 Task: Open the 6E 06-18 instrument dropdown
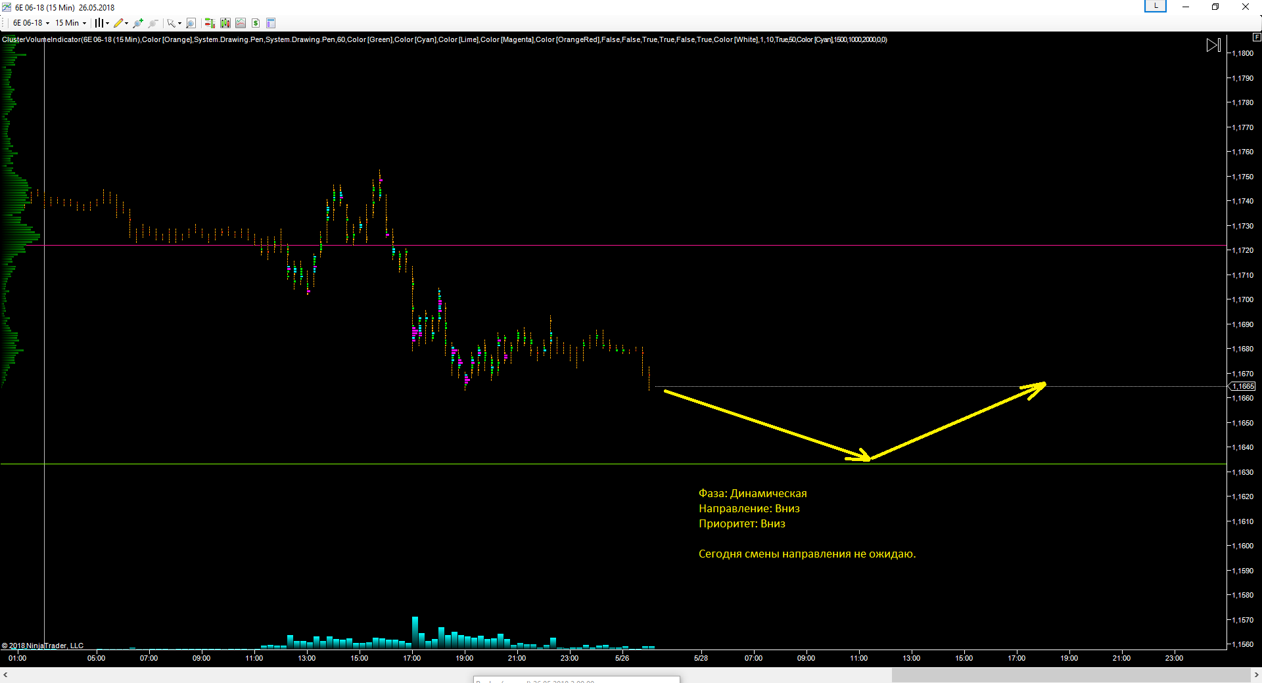click(31, 23)
